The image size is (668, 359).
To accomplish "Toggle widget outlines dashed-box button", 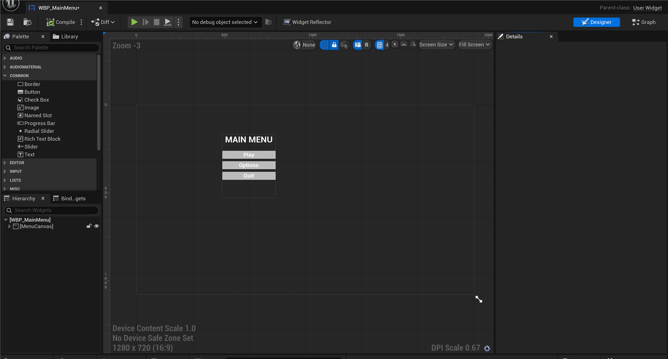I will pyautogui.click(x=324, y=45).
